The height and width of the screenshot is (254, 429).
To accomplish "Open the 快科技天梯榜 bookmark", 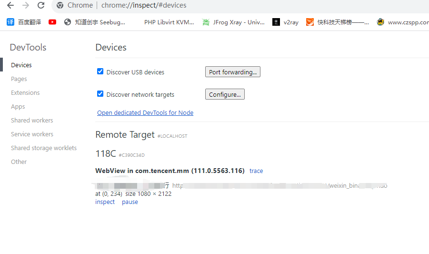I will coord(338,22).
